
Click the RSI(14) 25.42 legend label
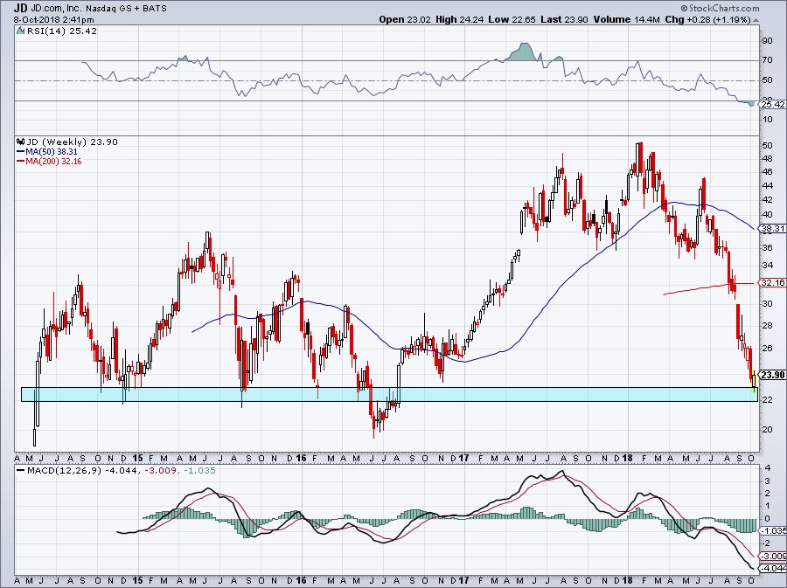click(x=62, y=31)
